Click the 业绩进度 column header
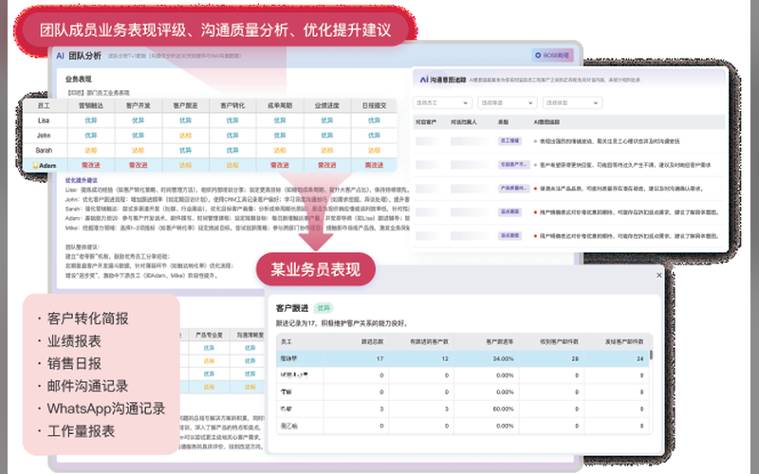The width and height of the screenshot is (759, 474). (326, 105)
